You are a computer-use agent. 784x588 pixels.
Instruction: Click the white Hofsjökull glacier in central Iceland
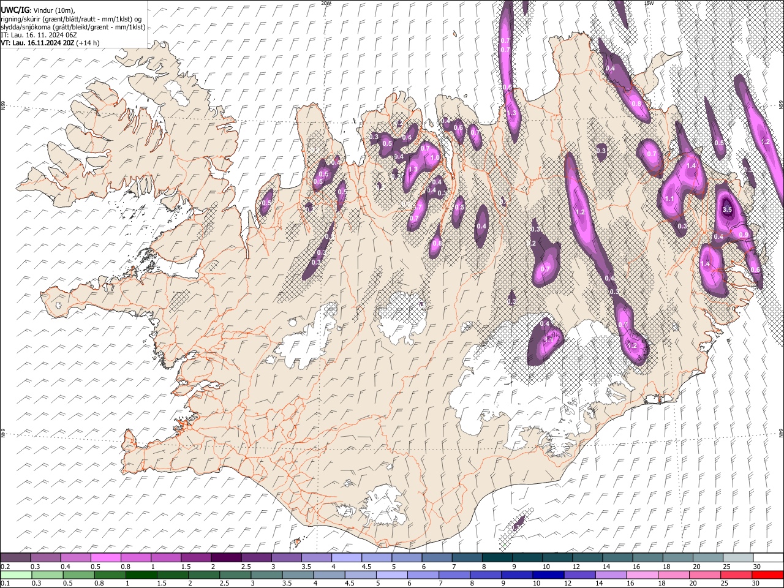click(402, 317)
